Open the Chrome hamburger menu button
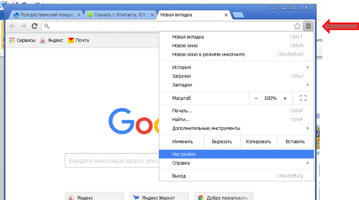Screen dimensions: 359x200 (x=308, y=26)
